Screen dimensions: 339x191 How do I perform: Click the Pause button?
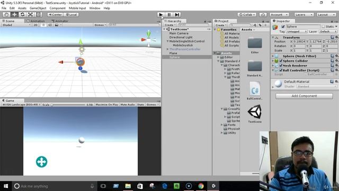coord(169,15)
